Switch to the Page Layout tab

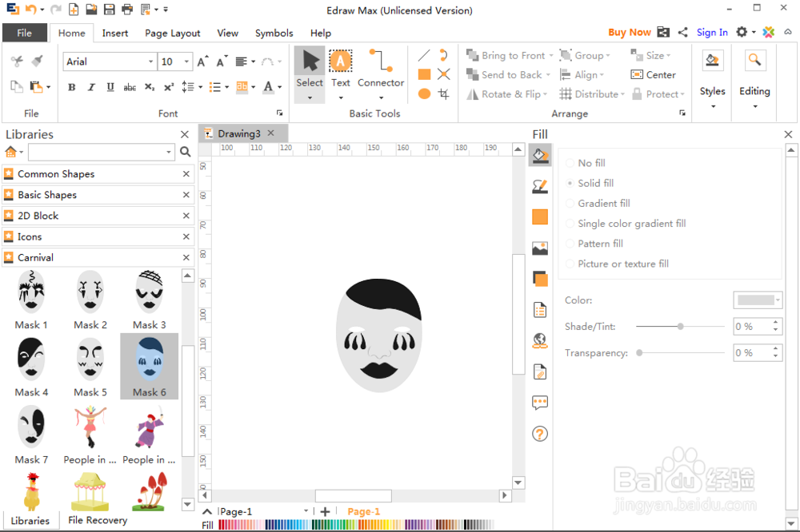[x=173, y=33]
